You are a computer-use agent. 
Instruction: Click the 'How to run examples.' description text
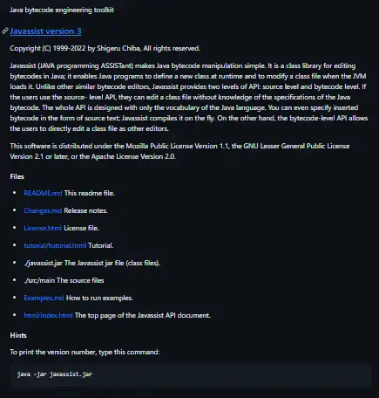point(99,298)
